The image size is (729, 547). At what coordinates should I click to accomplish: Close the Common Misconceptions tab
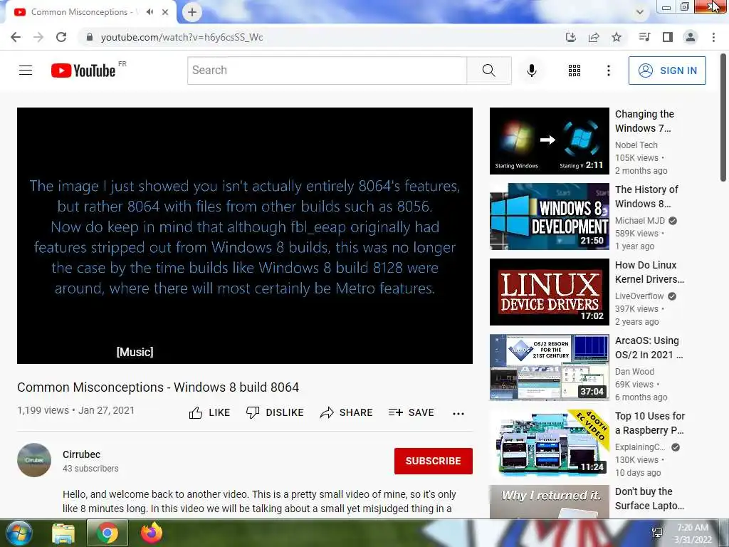coord(165,12)
